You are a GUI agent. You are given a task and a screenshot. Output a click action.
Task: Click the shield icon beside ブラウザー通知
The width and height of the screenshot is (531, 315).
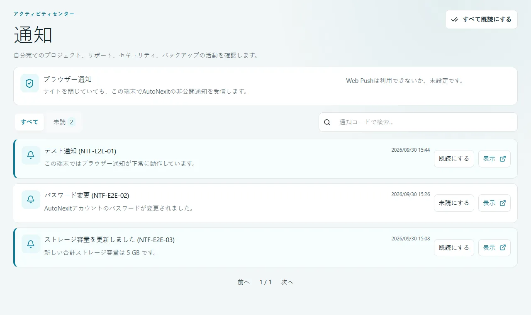29,83
